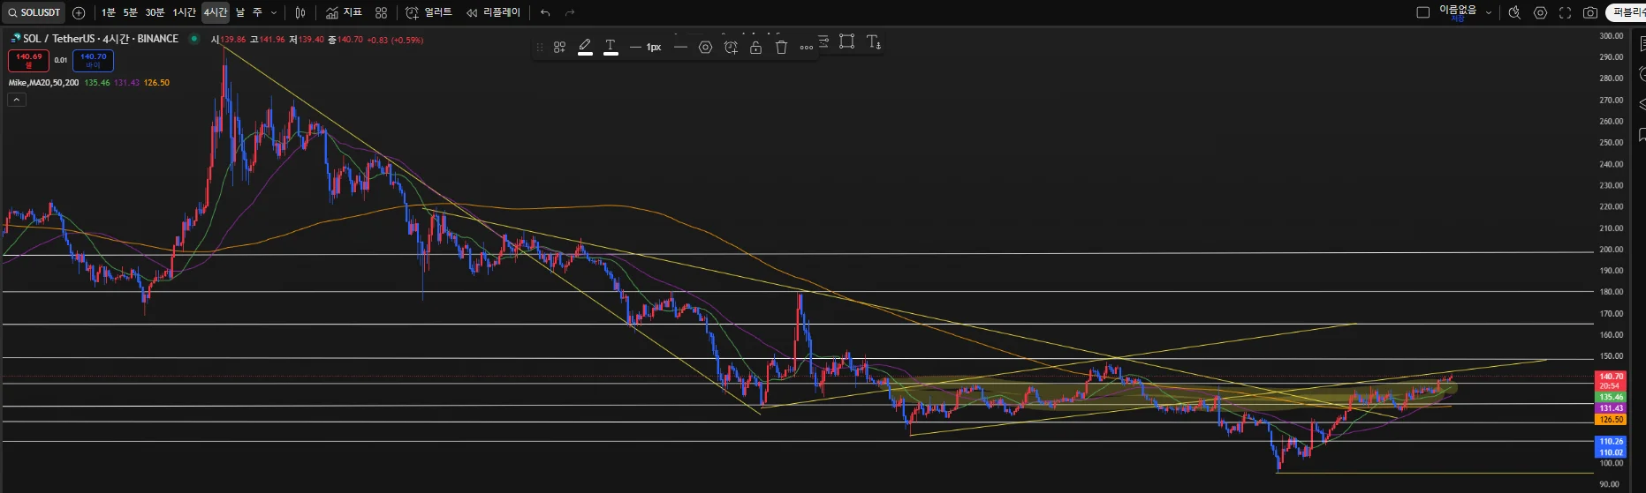Click the compare or add symbol plus icon
Screen dimensions: 1646x493
79,12
